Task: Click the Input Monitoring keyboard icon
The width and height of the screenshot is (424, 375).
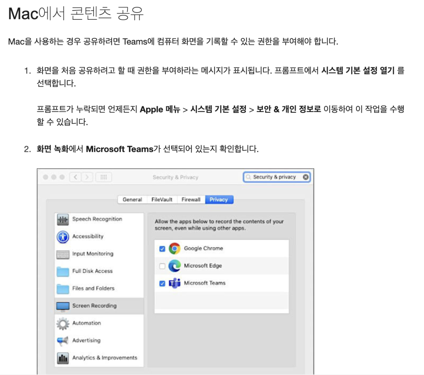Action: pyautogui.click(x=63, y=254)
